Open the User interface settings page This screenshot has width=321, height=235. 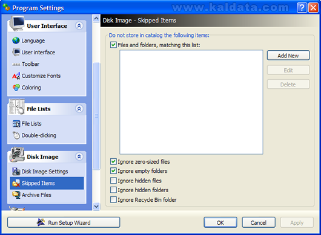[38, 53]
